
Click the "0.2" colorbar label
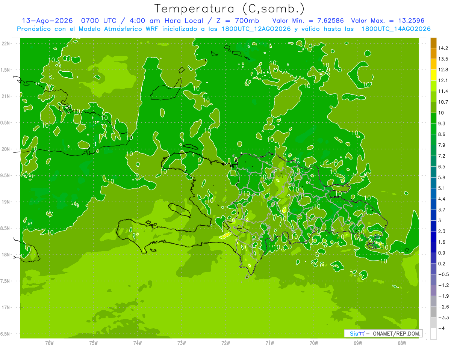pyautogui.click(x=442, y=264)
